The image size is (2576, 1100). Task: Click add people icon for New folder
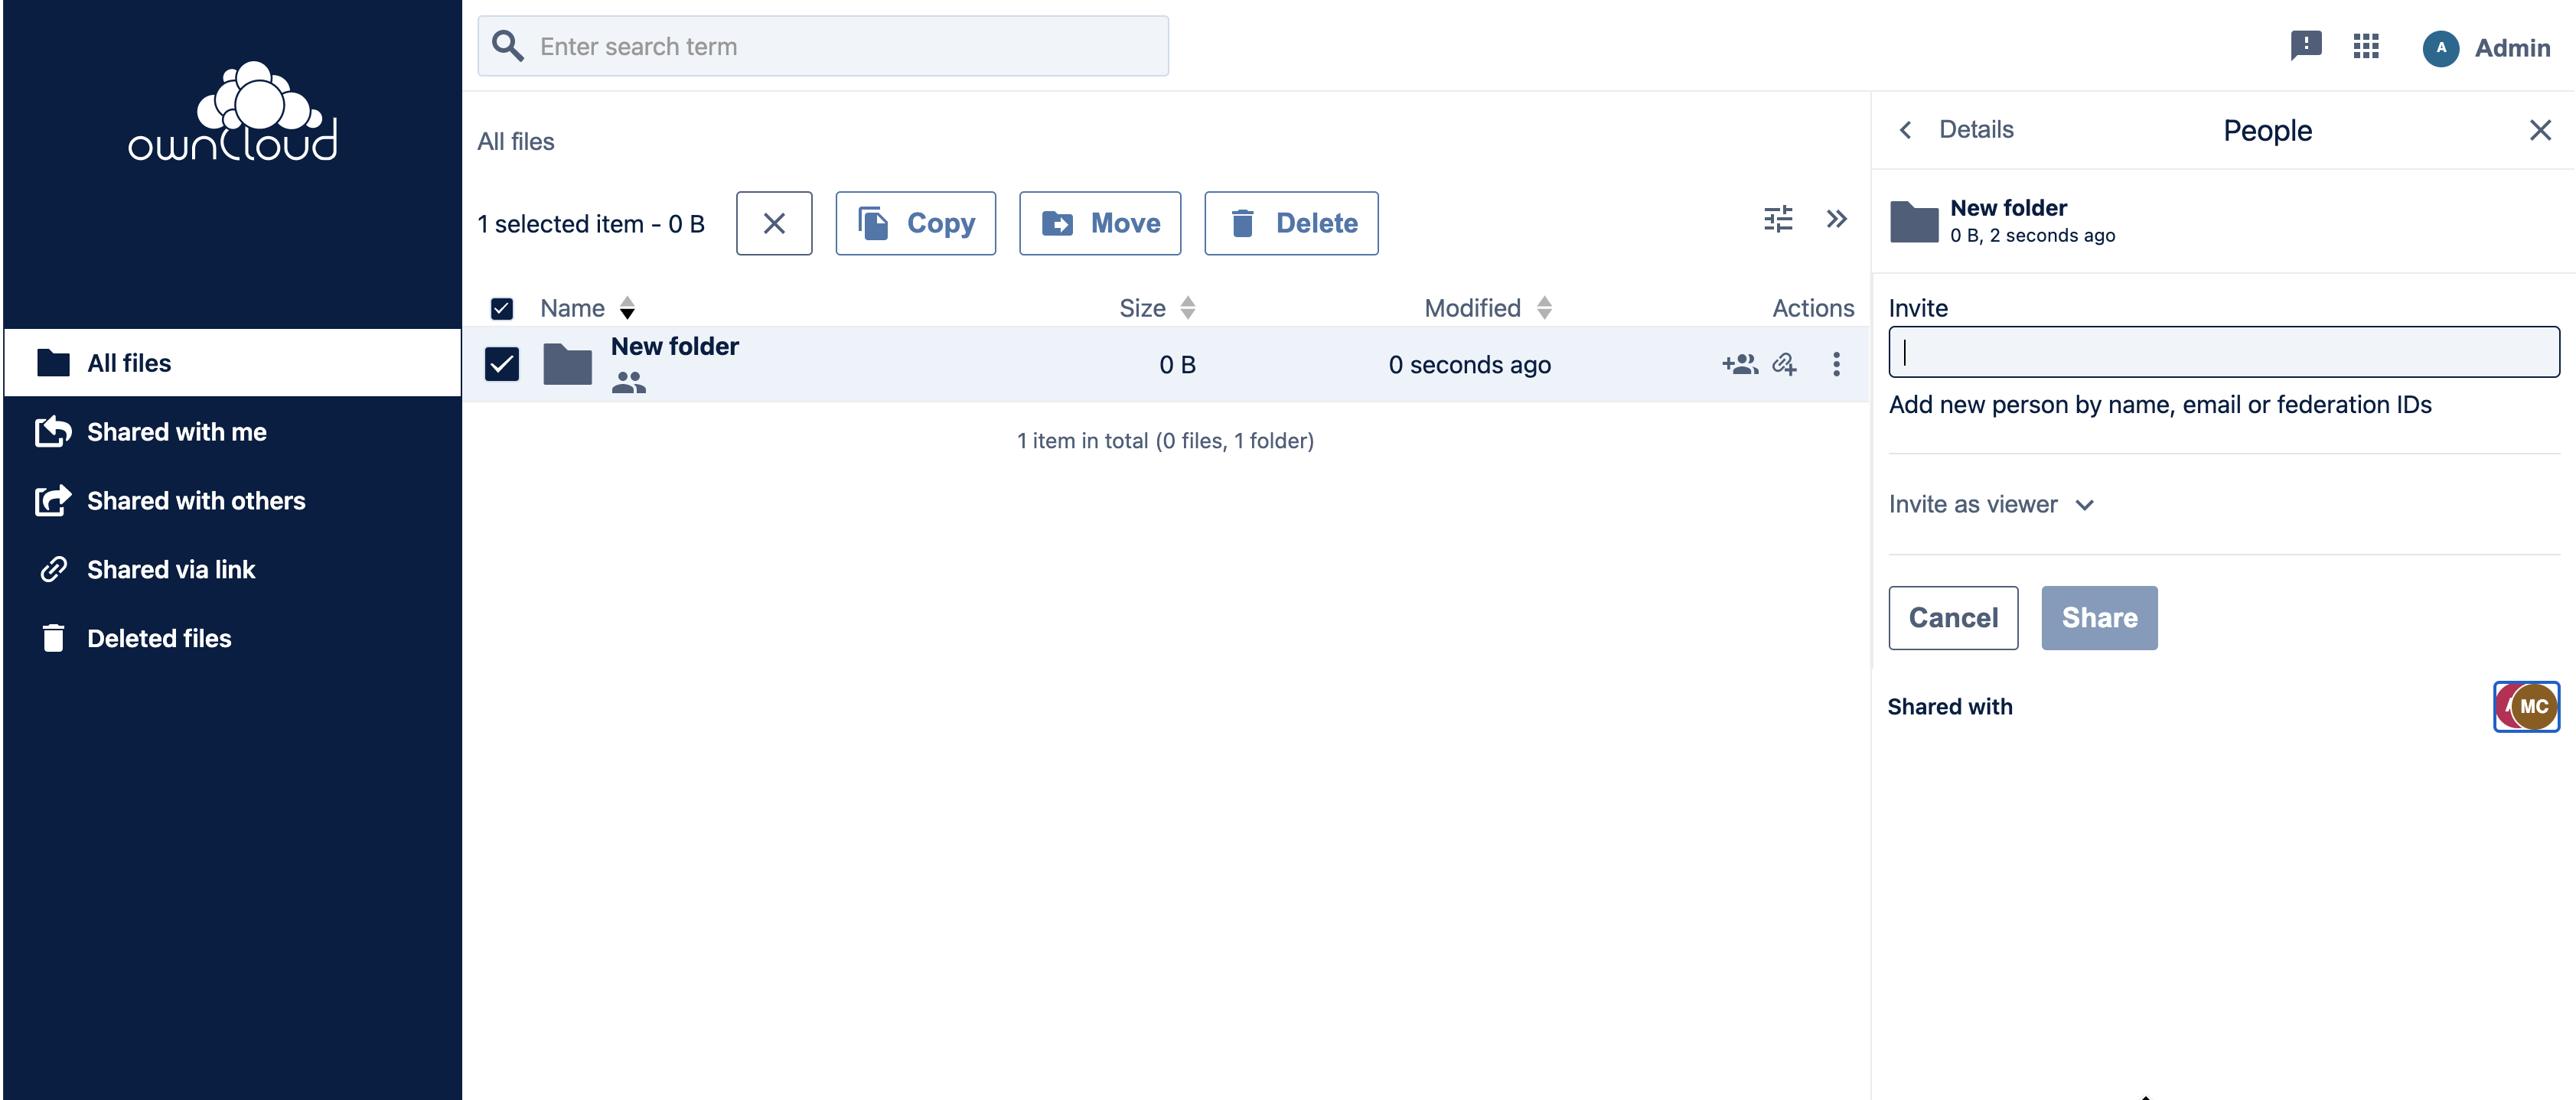[1739, 365]
